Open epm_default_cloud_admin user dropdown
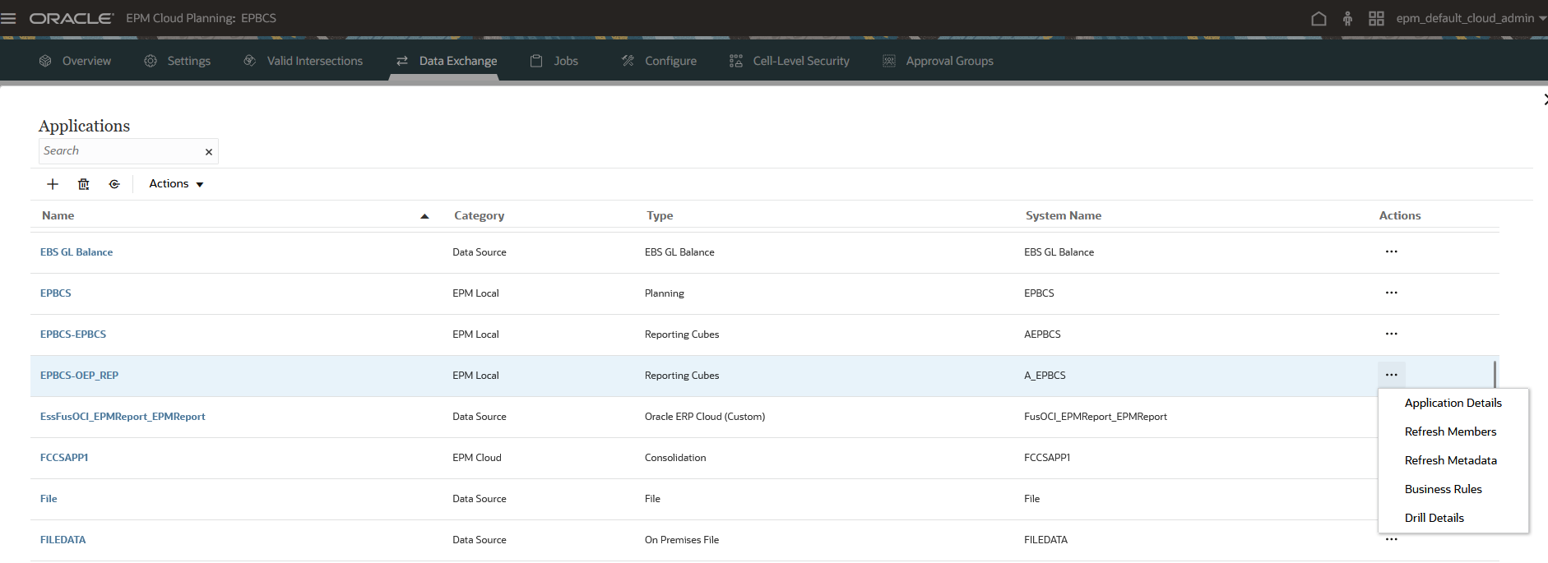This screenshot has height=563, width=1548. pyautogui.click(x=1471, y=18)
